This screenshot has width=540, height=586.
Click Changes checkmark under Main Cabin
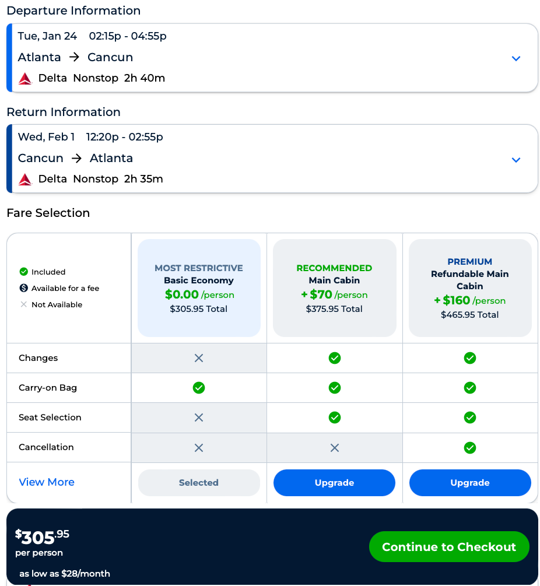pos(334,358)
